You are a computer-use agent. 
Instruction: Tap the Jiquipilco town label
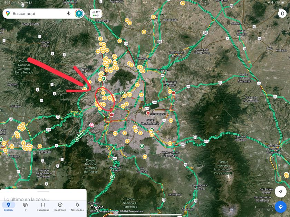point(12,84)
